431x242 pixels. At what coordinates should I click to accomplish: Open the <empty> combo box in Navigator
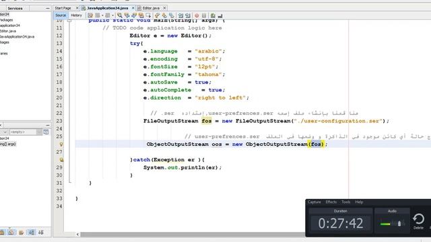click(x=26, y=132)
